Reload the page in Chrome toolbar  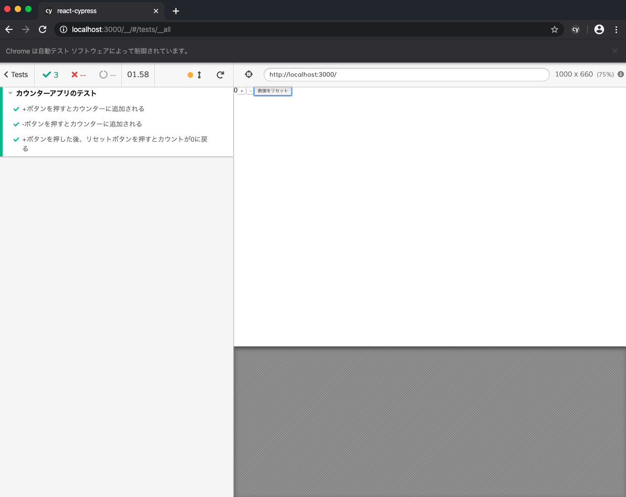43,30
